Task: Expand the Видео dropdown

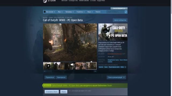Action: tap(90, 12)
